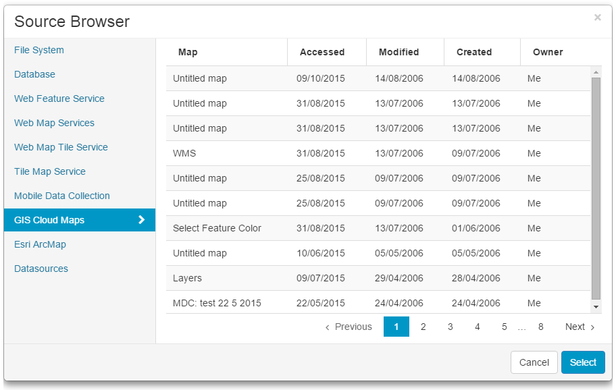Click the GIS Cloud Maps chevron arrow

coord(142,220)
